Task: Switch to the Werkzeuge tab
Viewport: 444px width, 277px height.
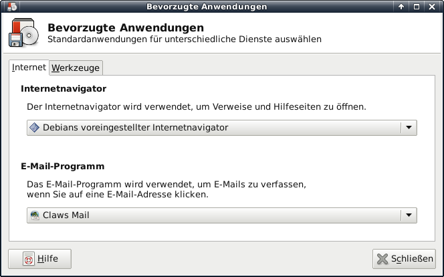Action: point(76,68)
